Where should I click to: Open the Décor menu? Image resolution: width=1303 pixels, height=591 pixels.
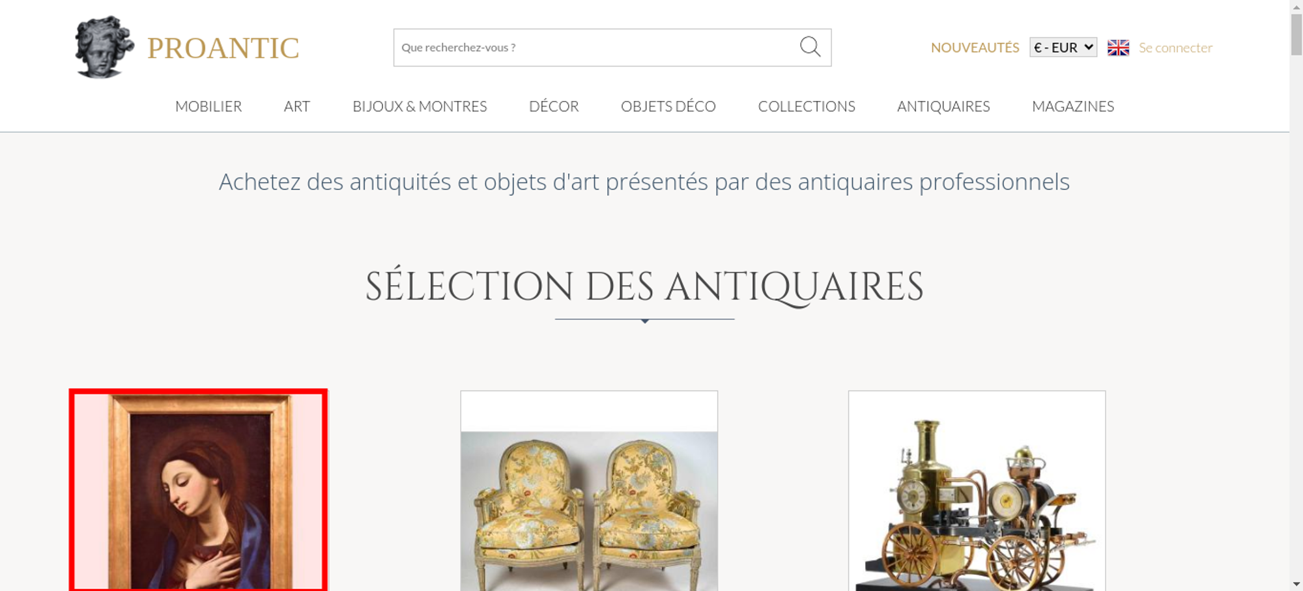[x=554, y=106]
